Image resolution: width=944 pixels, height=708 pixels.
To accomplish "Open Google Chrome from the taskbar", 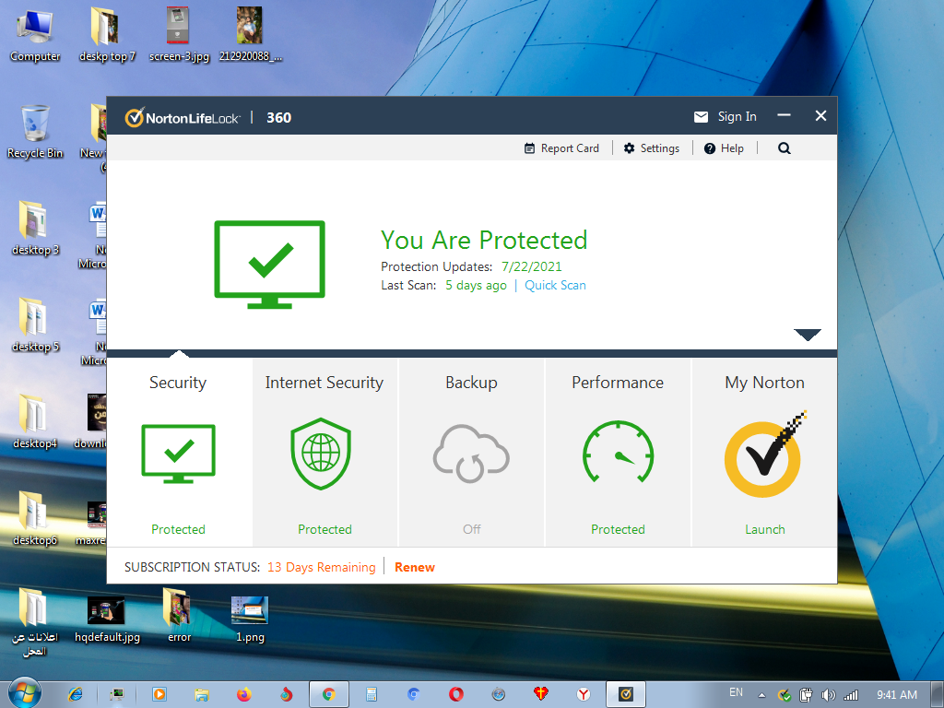I will tap(329, 695).
